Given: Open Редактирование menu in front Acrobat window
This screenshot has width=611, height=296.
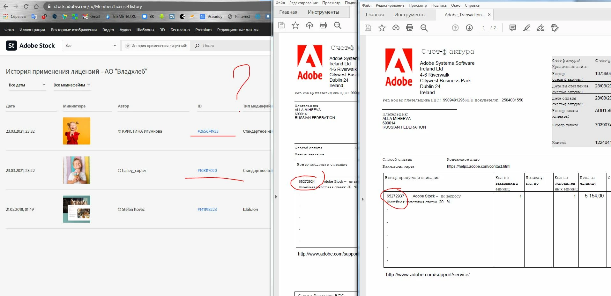Looking at the screenshot, I should click(390, 5).
